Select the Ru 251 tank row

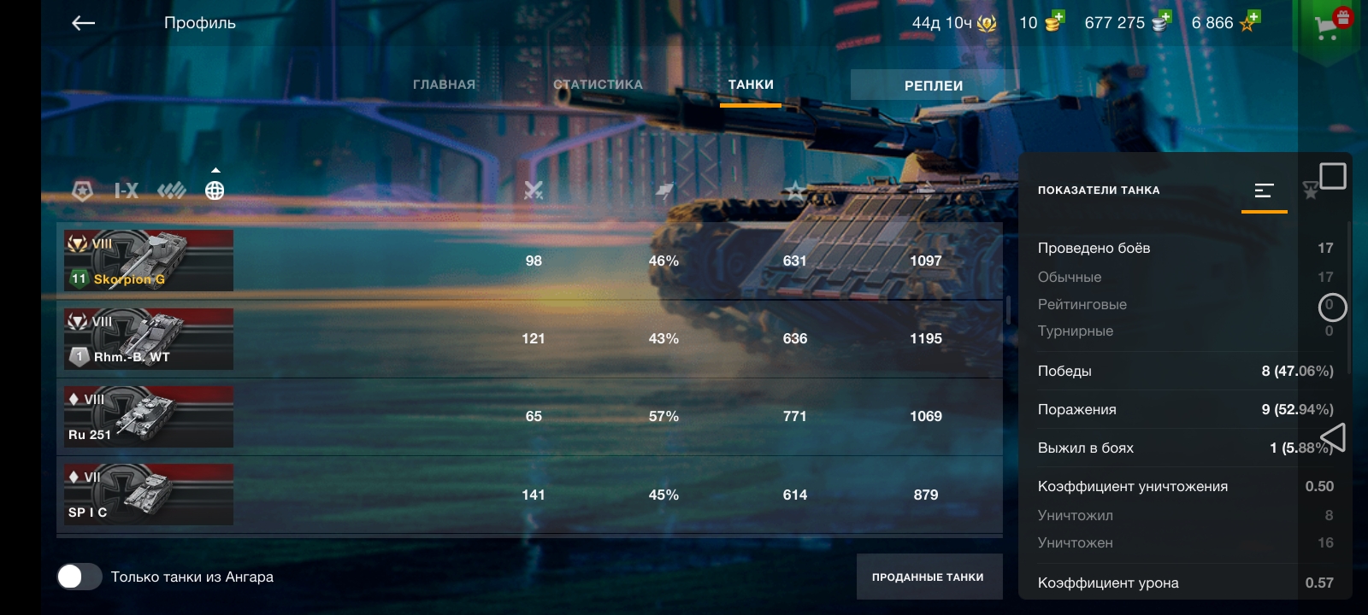(x=529, y=416)
